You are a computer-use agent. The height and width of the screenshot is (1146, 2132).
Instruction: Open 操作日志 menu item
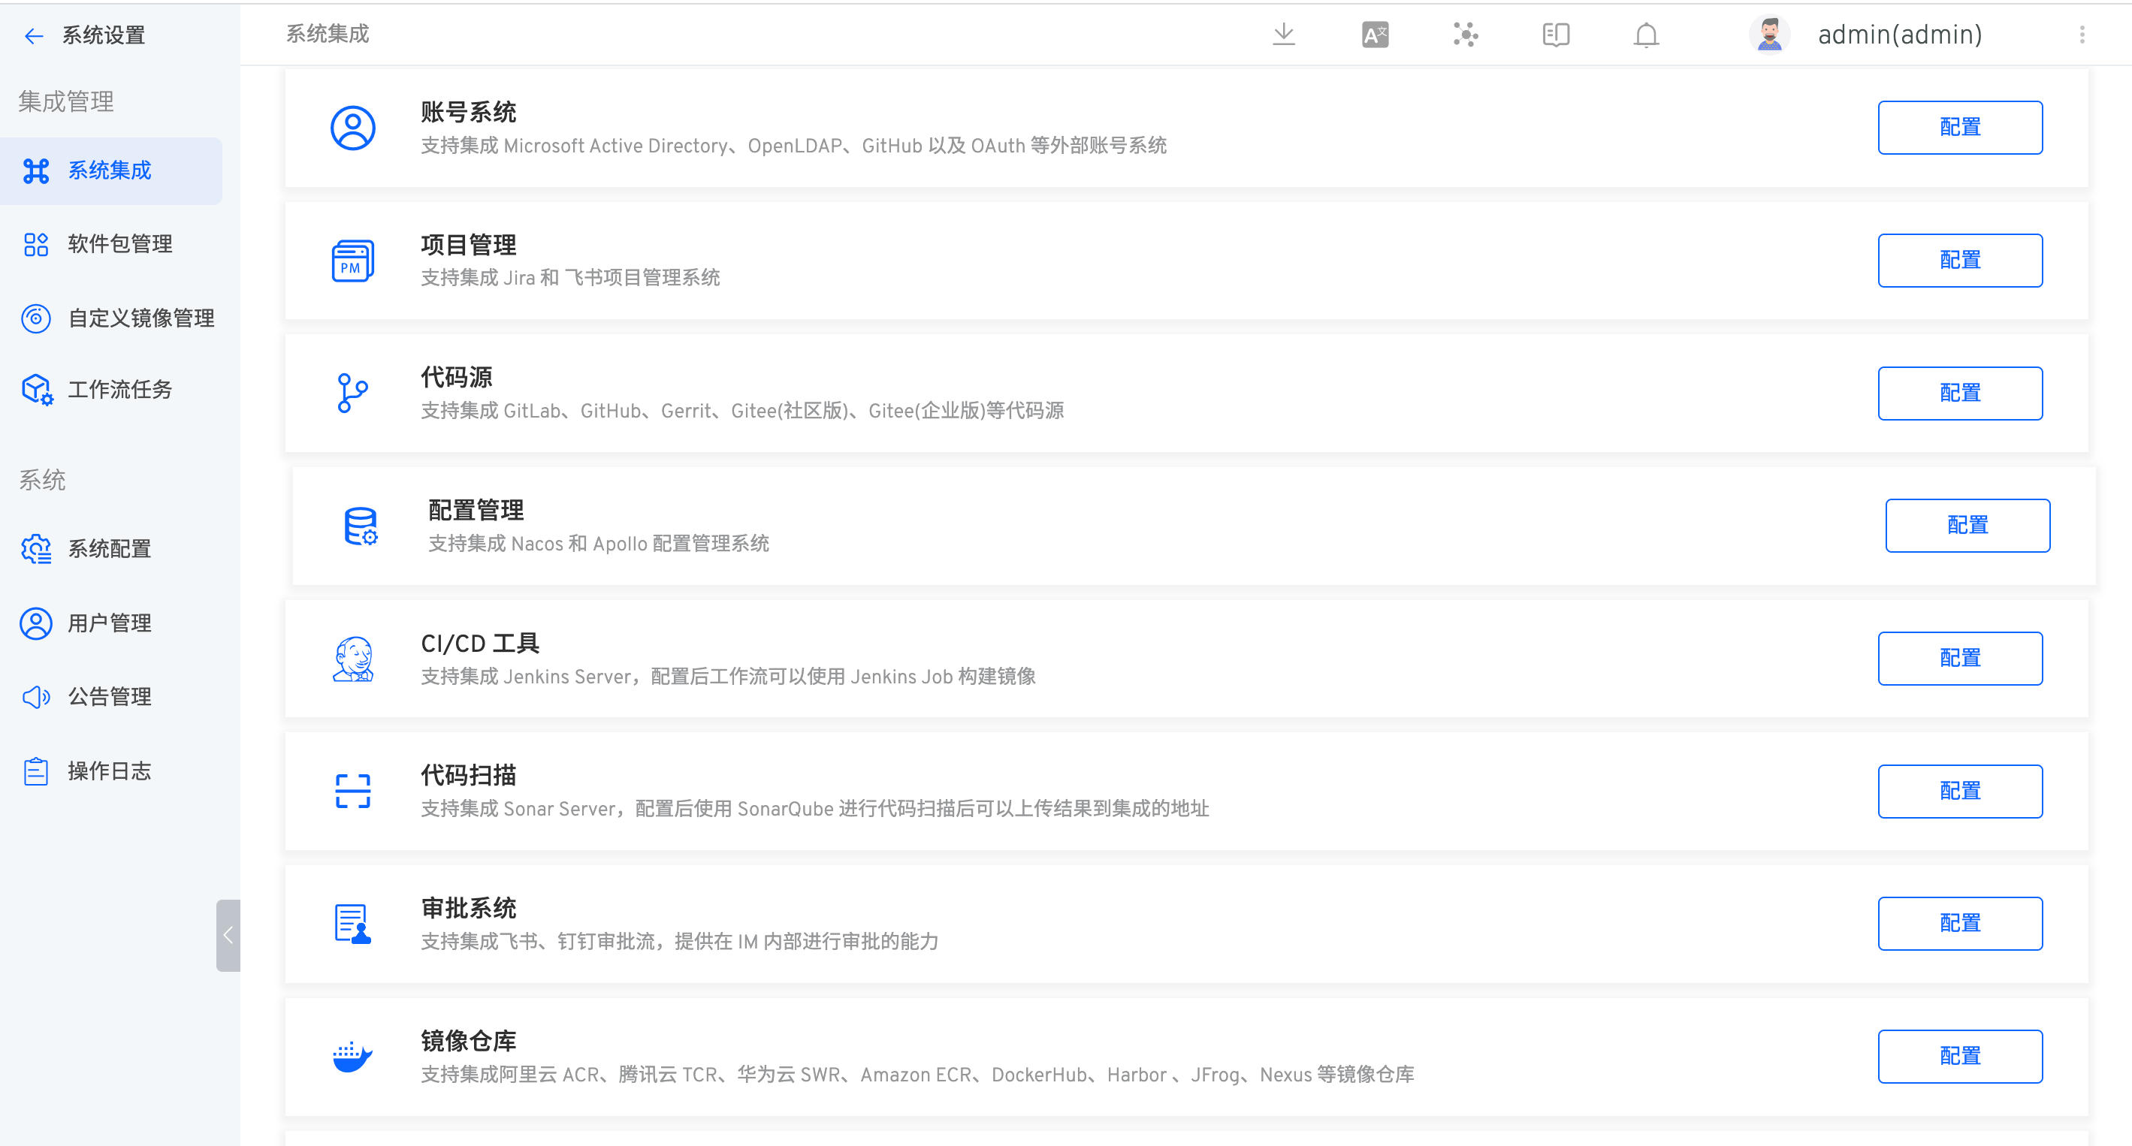coord(111,771)
